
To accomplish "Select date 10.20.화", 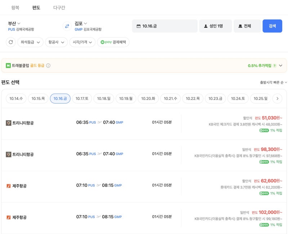I will (148, 98).
